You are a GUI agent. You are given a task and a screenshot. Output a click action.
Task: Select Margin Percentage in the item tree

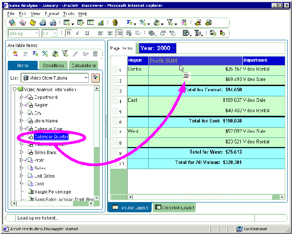[x=53, y=192]
